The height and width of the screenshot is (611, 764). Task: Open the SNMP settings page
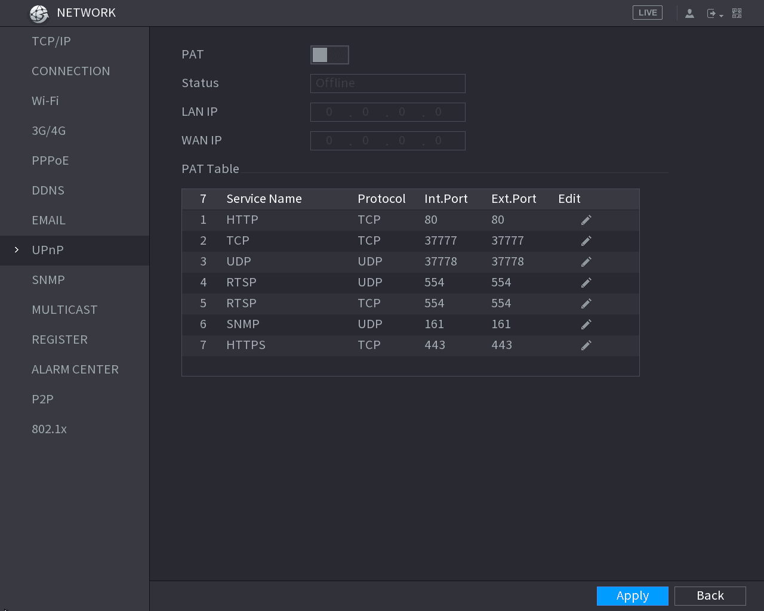(x=75, y=280)
